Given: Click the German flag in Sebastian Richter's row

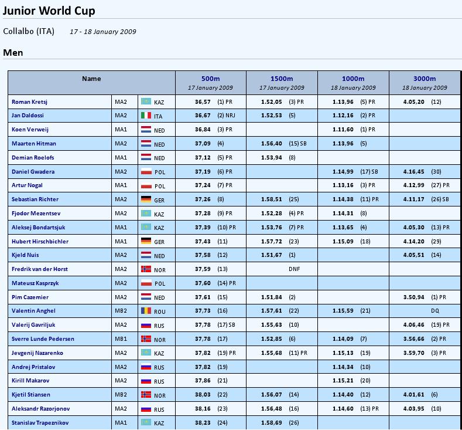Looking at the screenshot, I should (x=146, y=199).
